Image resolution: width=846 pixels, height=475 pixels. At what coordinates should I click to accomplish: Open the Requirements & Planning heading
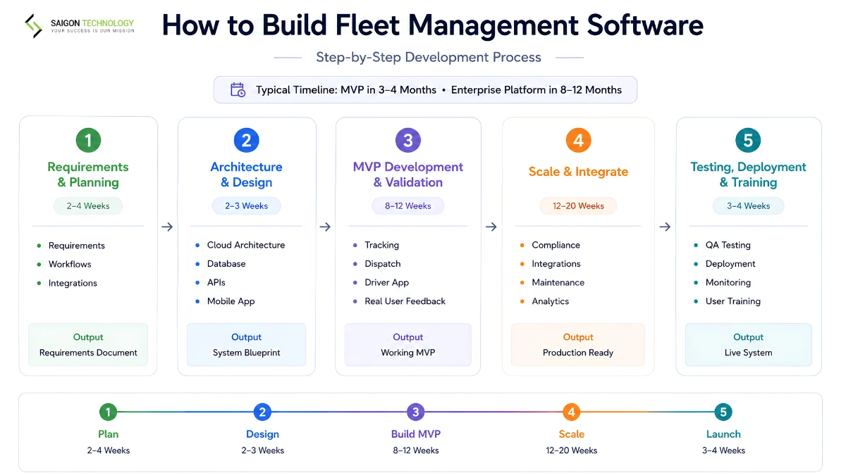(88, 175)
